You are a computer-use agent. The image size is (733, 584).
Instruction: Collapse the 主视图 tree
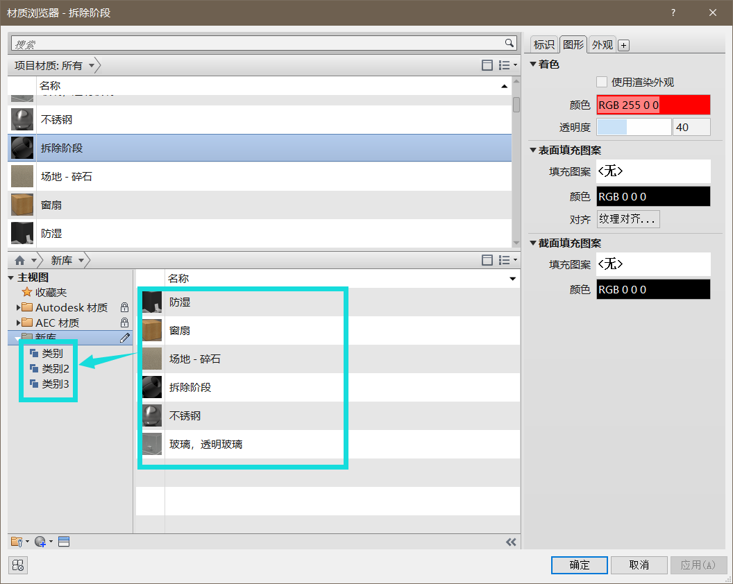(x=10, y=278)
